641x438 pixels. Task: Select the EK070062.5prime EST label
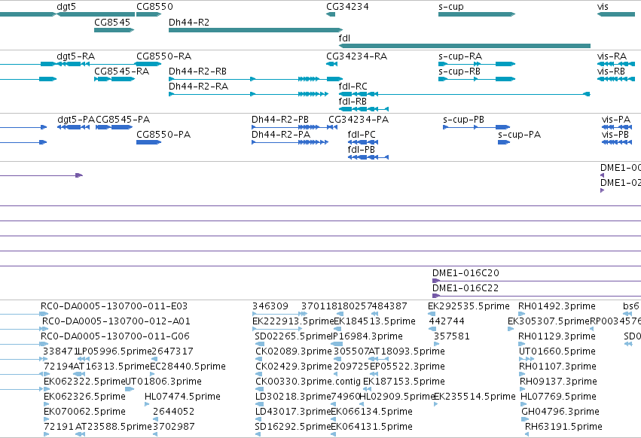[x=84, y=412]
